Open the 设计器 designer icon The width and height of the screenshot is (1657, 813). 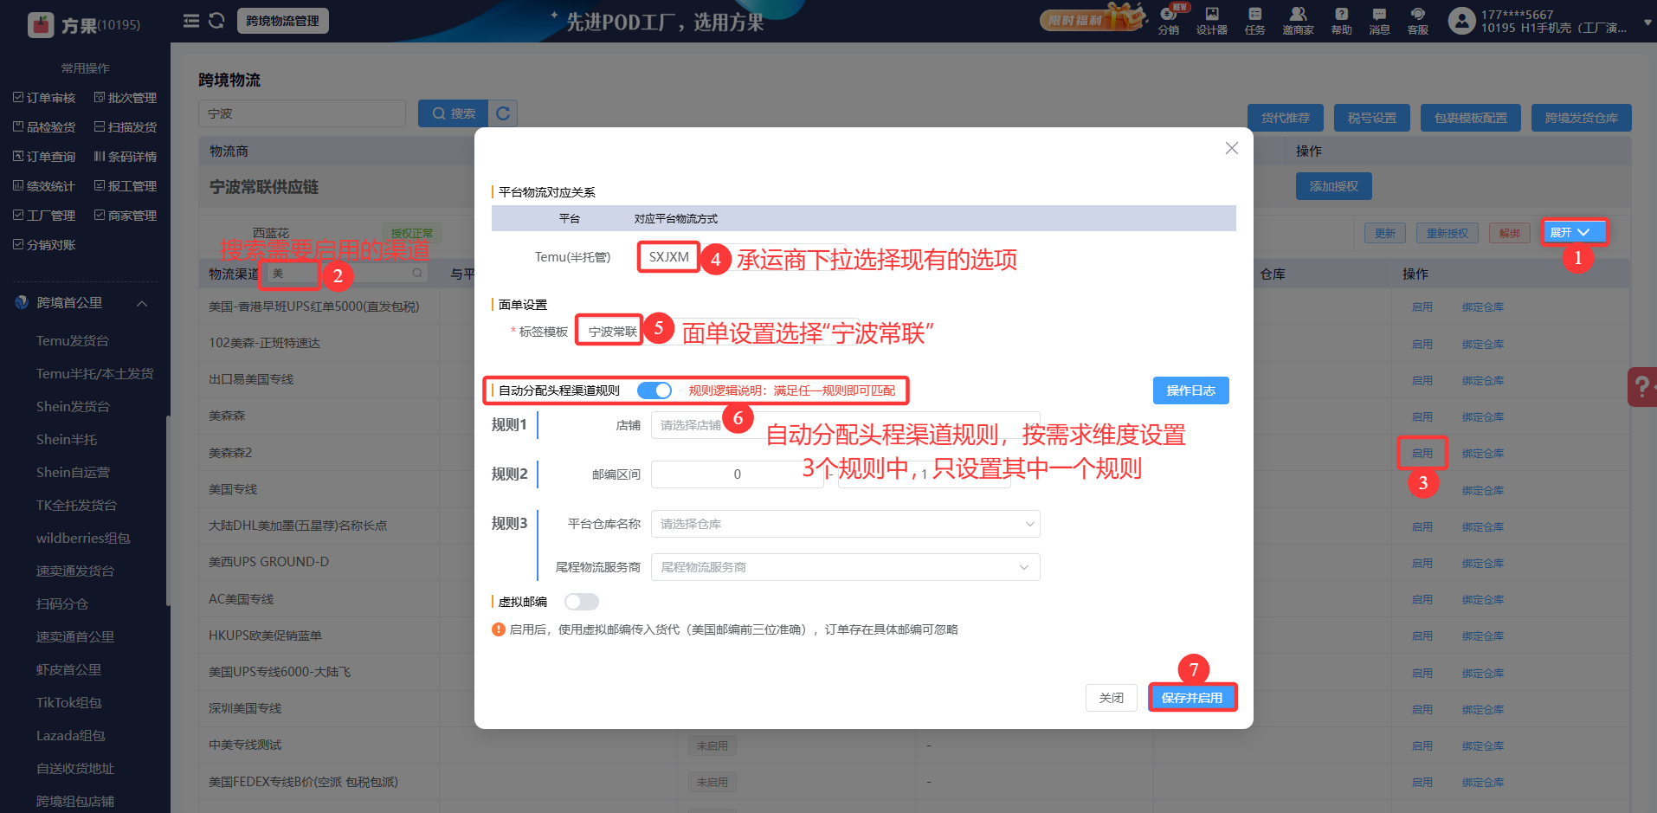click(x=1212, y=21)
